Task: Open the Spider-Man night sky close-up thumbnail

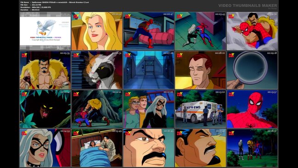Action: 253,109
